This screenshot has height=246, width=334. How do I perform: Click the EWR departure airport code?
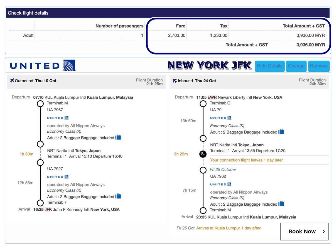(212, 97)
